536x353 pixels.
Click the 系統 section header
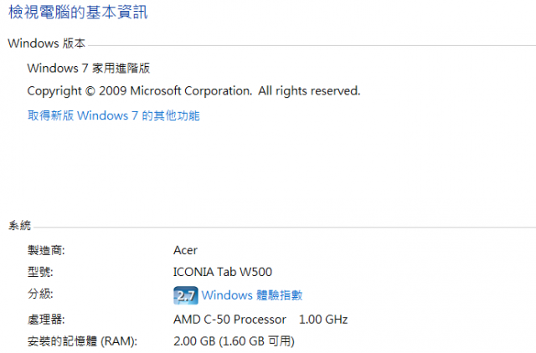pyautogui.click(x=19, y=225)
